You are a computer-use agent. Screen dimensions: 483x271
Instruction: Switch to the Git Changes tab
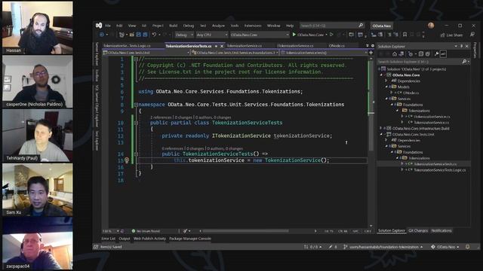418,230
